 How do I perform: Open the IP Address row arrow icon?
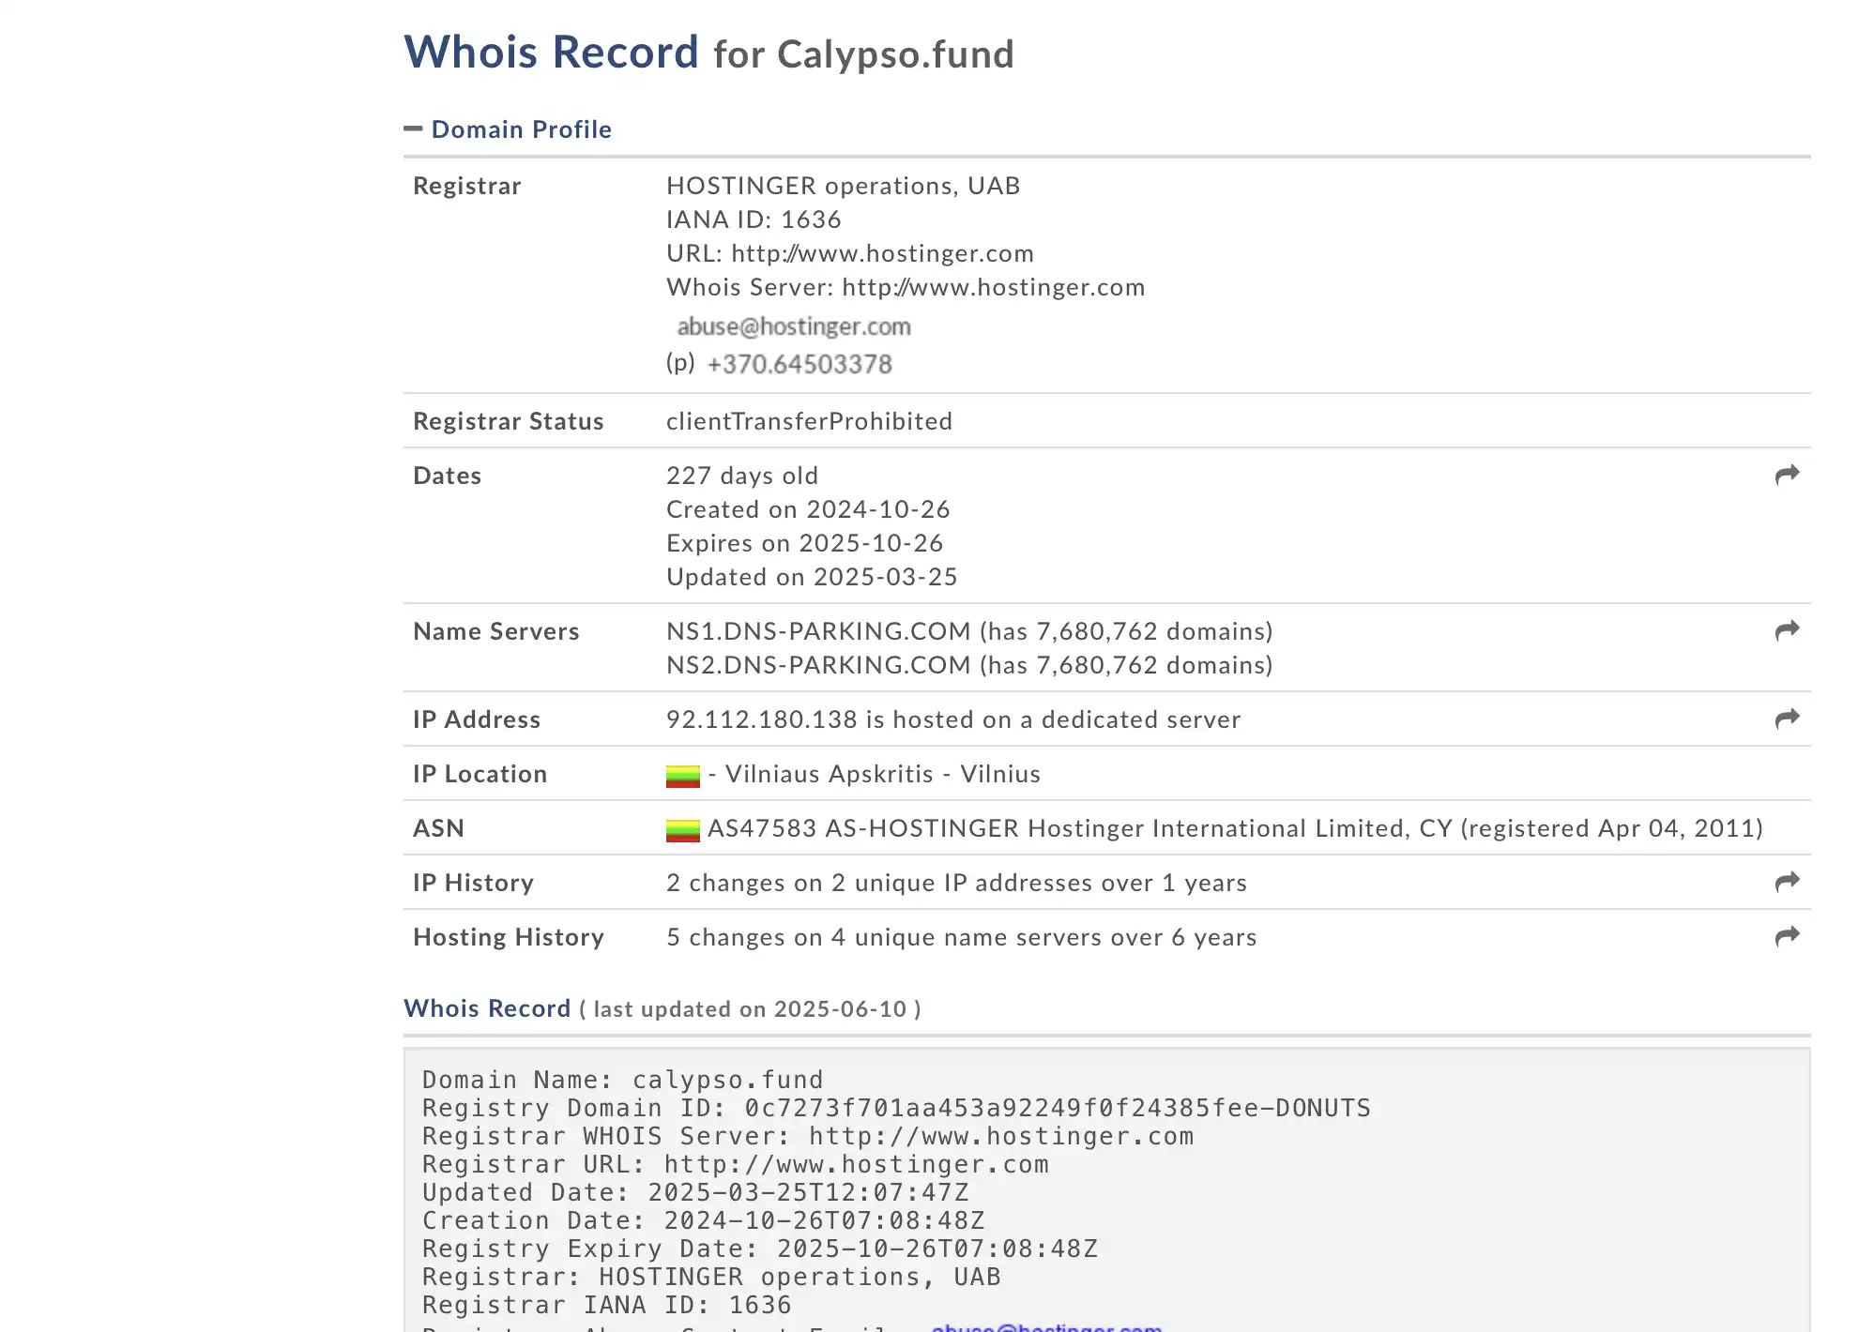tap(1787, 719)
